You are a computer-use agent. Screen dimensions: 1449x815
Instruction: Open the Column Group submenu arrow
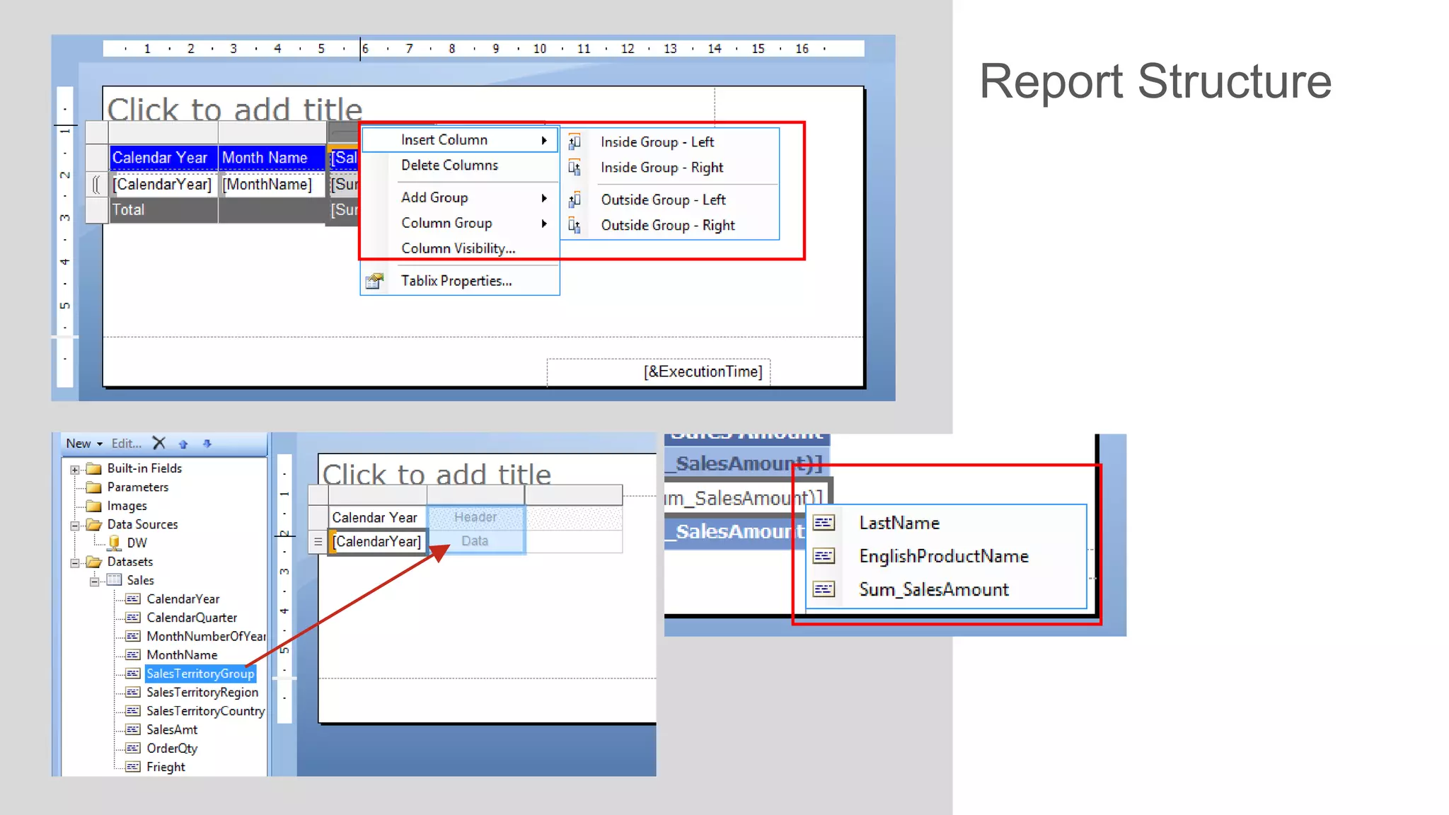[x=544, y=224]
